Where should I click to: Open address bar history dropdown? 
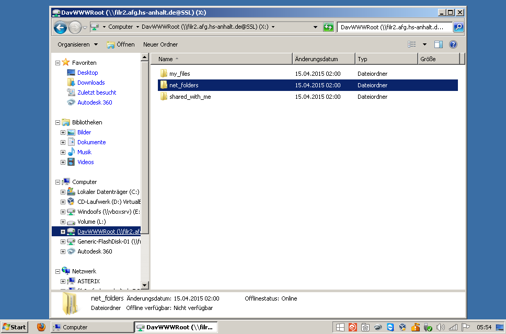click(315, 27)
